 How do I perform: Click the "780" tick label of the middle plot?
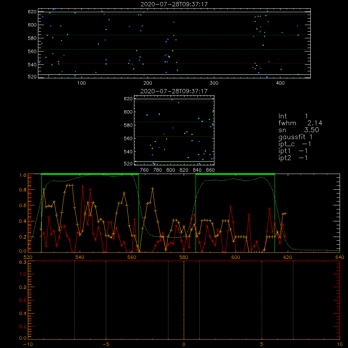click(158, 170)
